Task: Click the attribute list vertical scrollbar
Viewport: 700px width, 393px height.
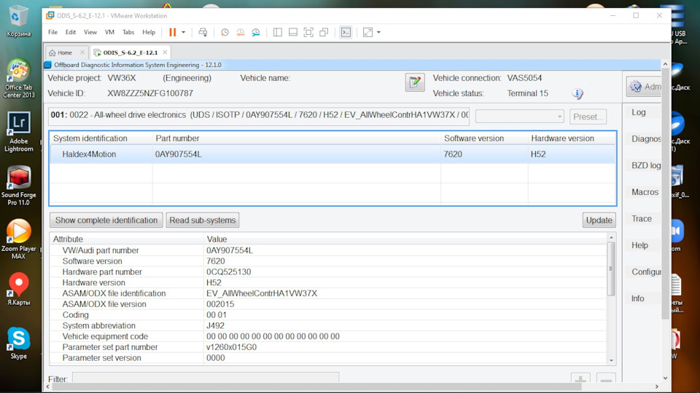Action: coord(611,269)
